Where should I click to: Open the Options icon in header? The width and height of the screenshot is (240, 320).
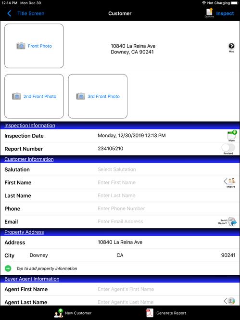(x=209, y=13)
